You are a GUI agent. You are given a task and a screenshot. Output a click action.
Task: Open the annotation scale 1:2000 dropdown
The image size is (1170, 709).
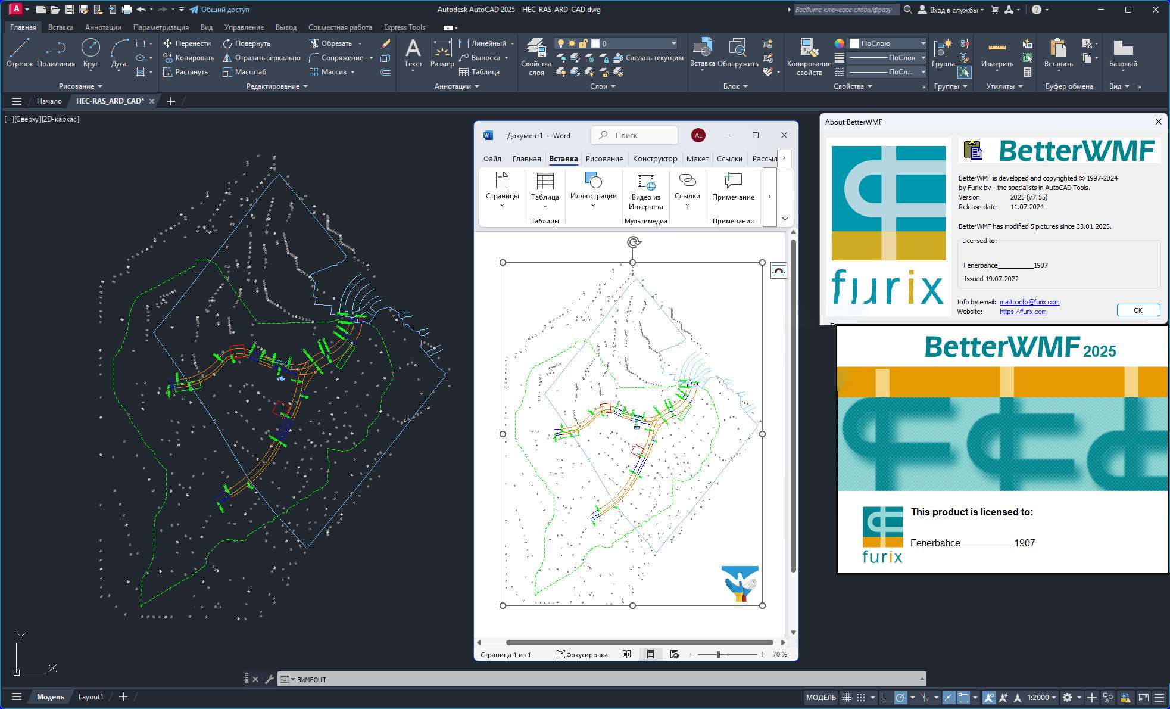click(x=1041, y=697)
